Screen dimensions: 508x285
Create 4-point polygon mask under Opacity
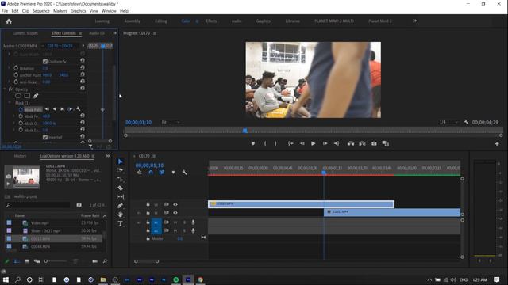pyautogui.click(x=27, y=96)
